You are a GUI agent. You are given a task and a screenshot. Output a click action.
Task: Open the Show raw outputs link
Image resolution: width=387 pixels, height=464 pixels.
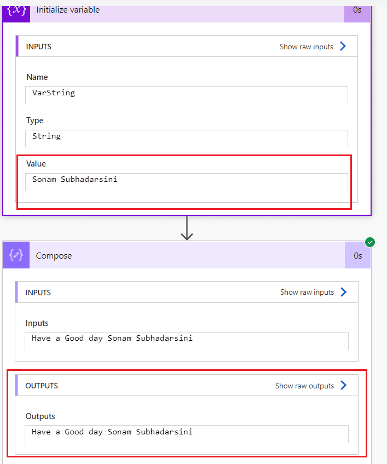pos(304,386)
